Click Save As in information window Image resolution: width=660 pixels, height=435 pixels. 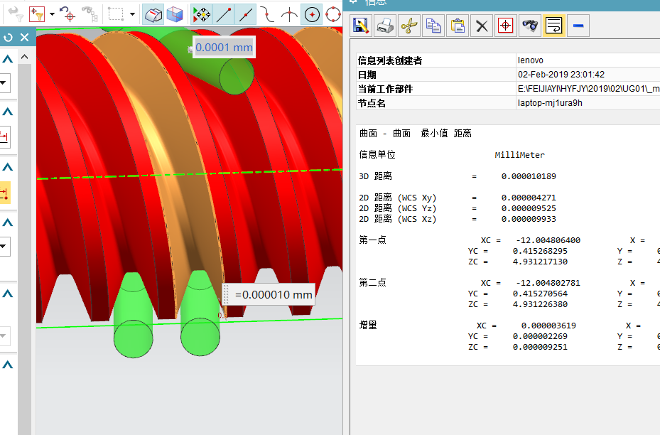(361, 26)
